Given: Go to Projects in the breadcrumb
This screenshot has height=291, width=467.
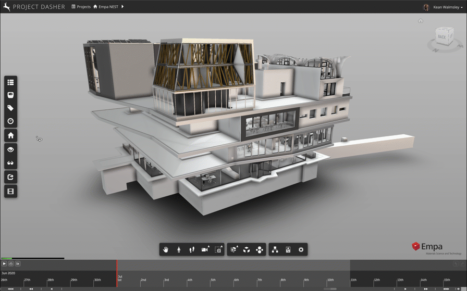Looking at the screenshot, I should coord(81,7).
